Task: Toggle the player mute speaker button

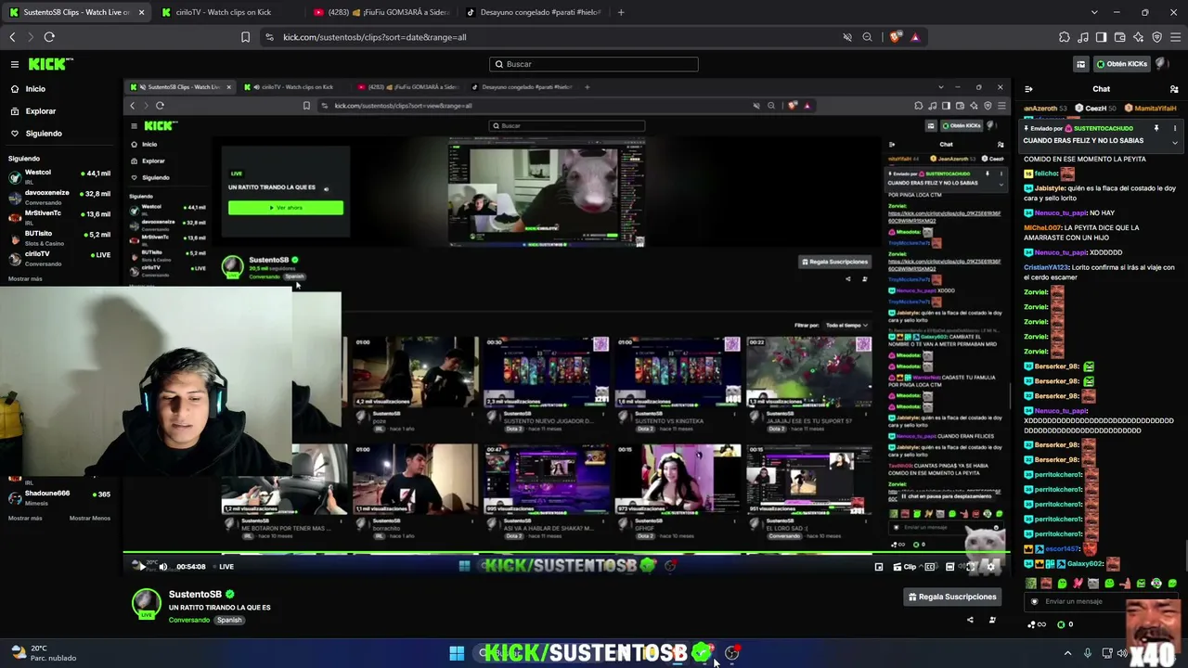Action: [x=163, y=567]
